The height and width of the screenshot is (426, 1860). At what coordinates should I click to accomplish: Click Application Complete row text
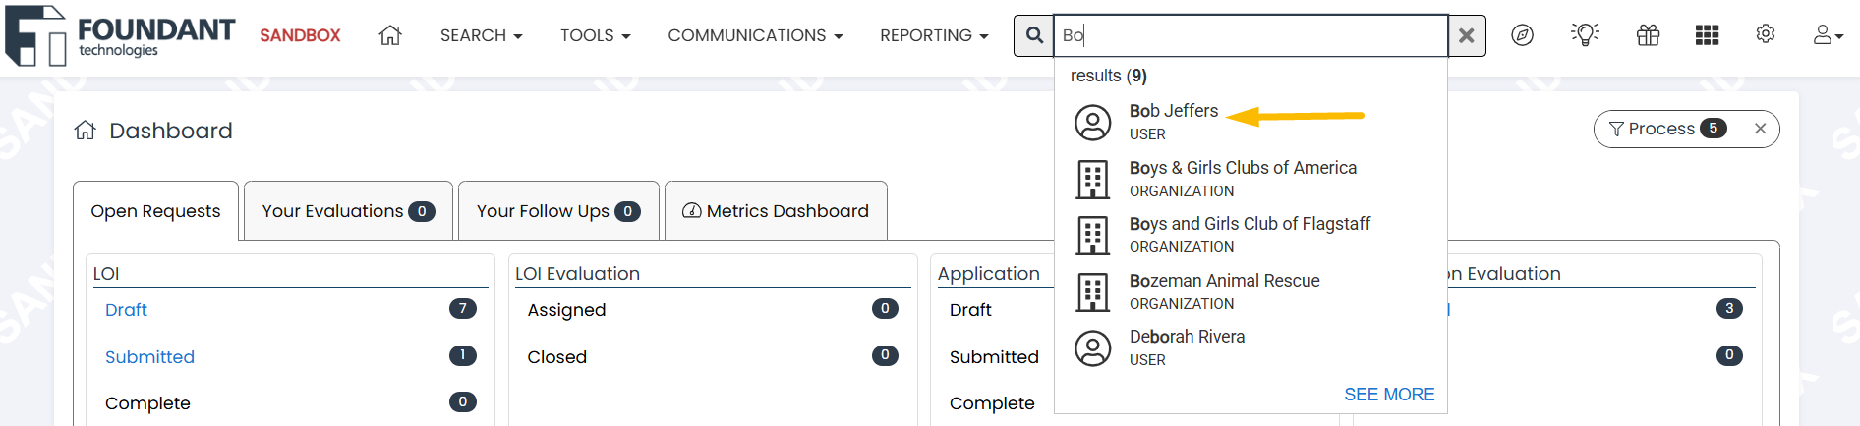click(x=992, y=403)
